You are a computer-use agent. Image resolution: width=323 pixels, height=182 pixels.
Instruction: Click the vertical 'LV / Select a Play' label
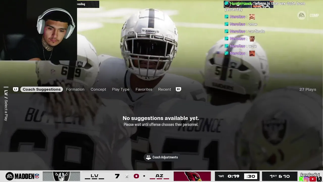[x=6, y=105]
